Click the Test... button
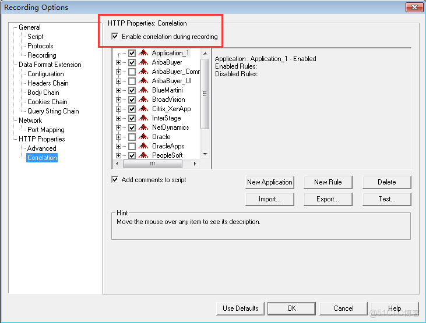Viewport: 426px width, 323px height. point(386,199)
